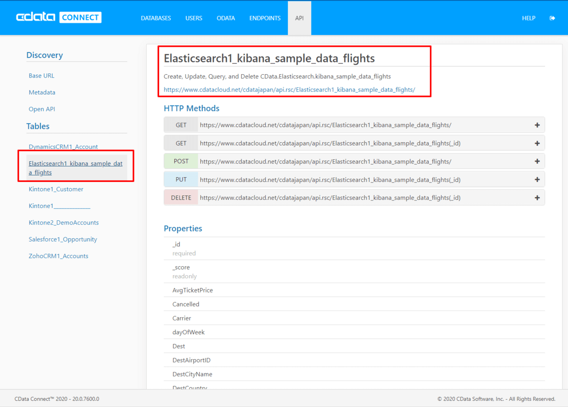The height and width of the screenshot is (407, 568).
Task: Switch to the ODATA tab
Action: pos(226,18)
